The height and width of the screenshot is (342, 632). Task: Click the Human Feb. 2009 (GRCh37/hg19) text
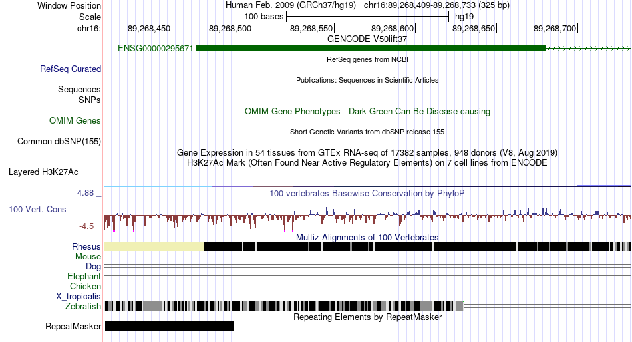(291, 5)
